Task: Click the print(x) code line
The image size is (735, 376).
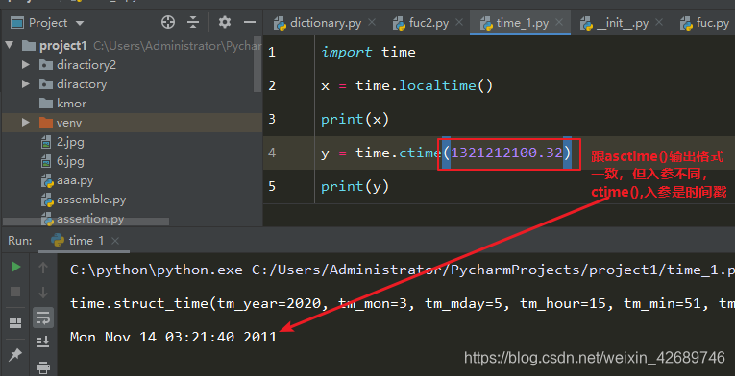Action: 355,119
